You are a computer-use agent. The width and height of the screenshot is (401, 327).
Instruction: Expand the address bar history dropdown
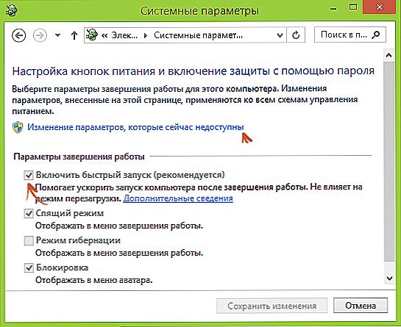pyautogui.click(x=280, y=35)
